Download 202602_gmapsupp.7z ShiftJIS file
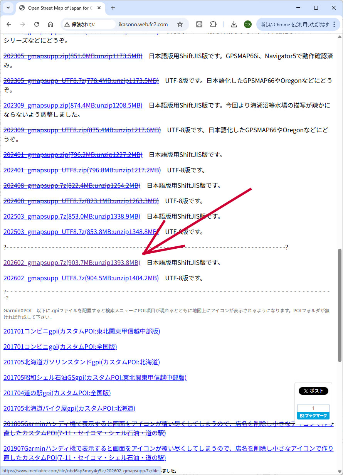Viewport: 343px width, 475px height. 72,263
